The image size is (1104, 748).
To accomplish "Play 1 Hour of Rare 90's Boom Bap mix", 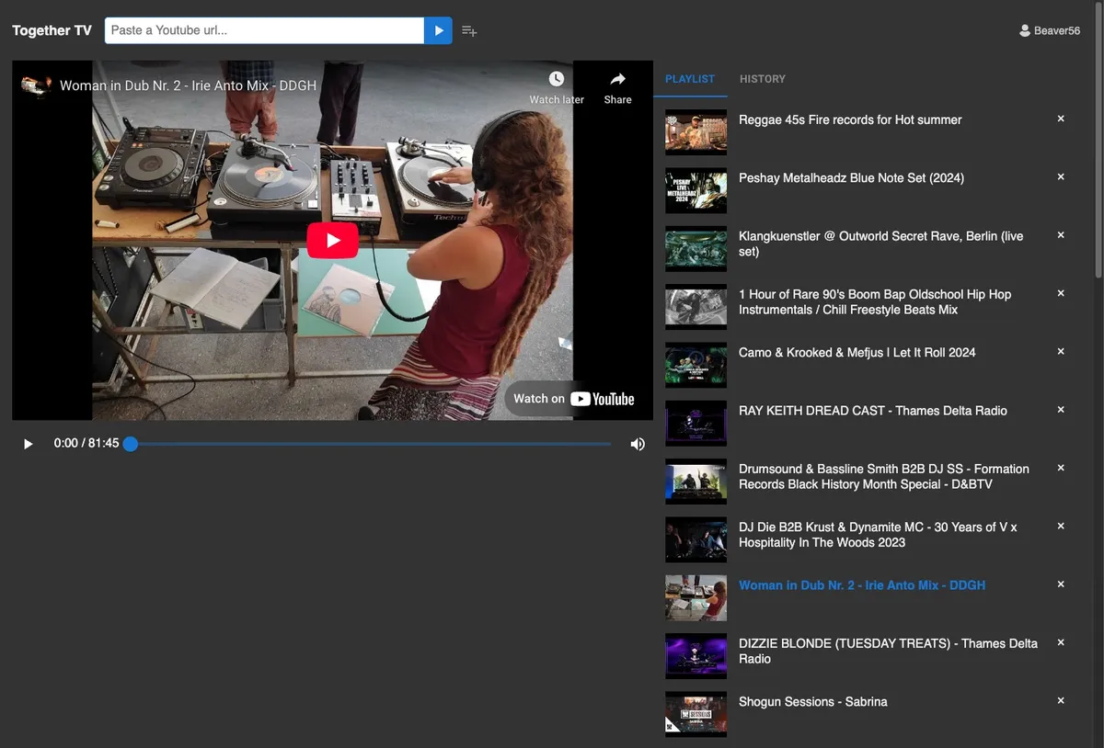I will point(875,302).
